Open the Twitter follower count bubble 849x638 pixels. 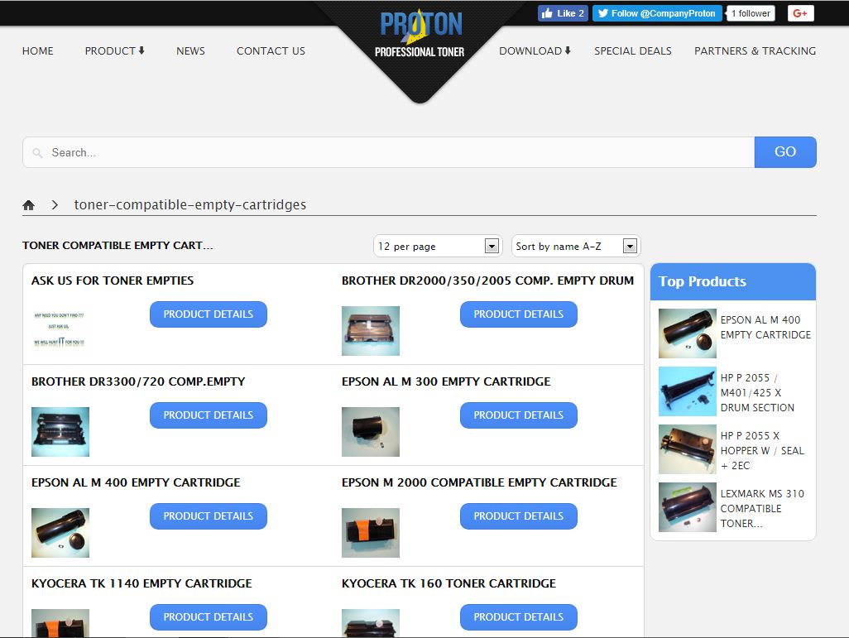(x=751, y=13)
